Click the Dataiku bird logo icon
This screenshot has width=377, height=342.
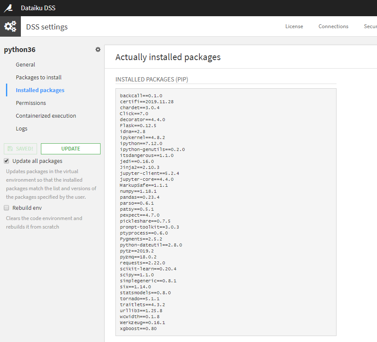click(x=9, y=8)
